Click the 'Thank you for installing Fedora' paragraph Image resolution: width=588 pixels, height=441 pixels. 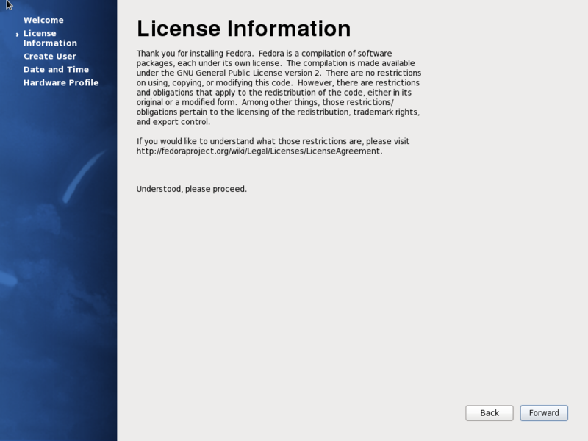[279, 87]
